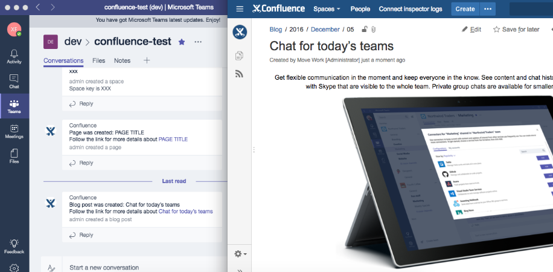Expand Confluence sidebar with double chevron
Image resolution: width=553 pixels, height=272 pixels.
coord(240,271)
